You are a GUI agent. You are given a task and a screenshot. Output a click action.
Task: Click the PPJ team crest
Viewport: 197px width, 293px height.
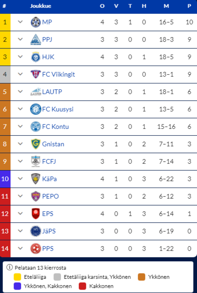(x=36, y=40)
